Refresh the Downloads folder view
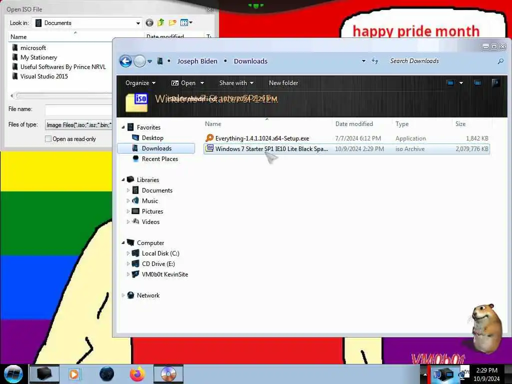Screen dimensions: 512x384 (375, 61)
